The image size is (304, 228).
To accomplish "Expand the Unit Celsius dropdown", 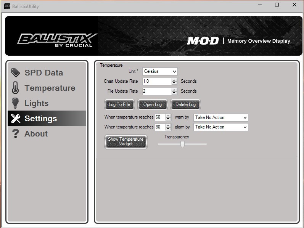I will (160, 71).
